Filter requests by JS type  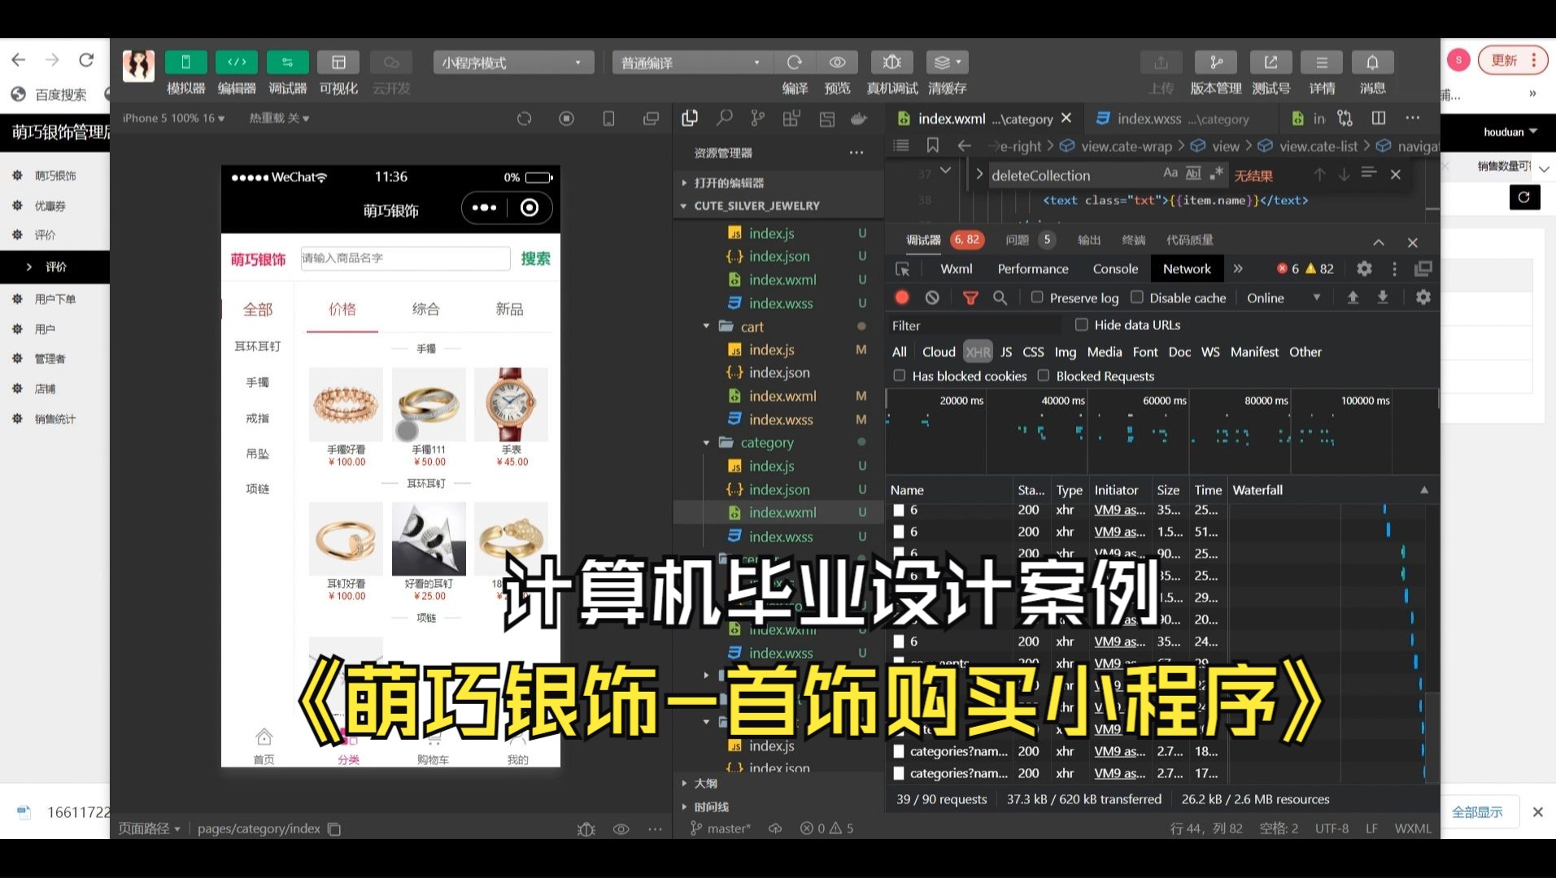[1006, 352]
